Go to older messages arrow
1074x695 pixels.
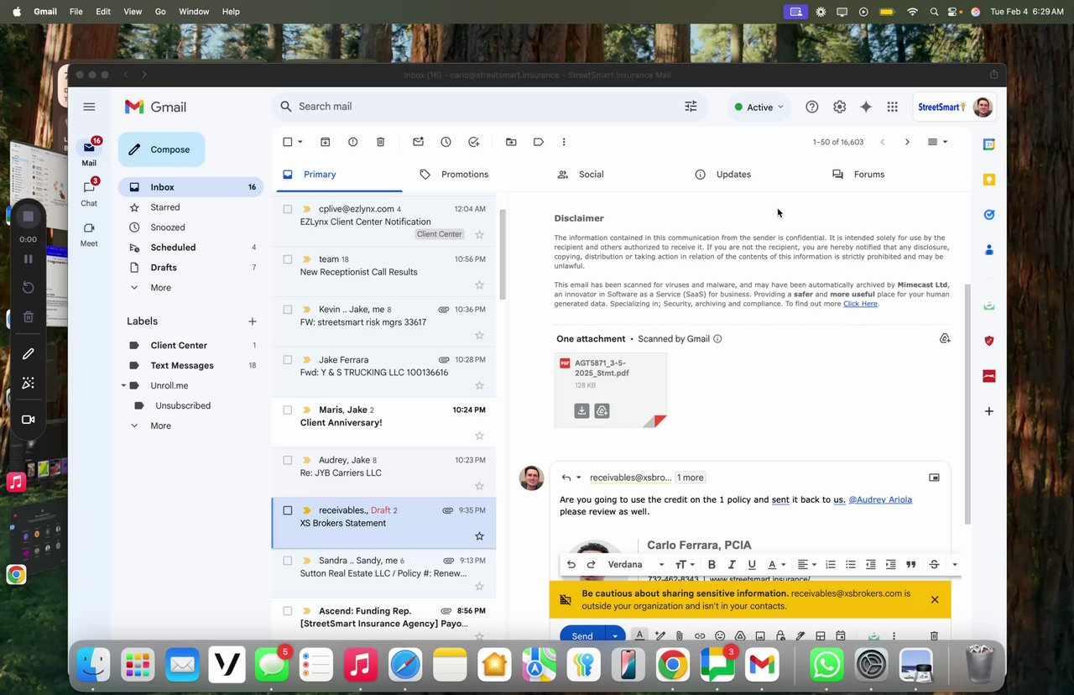pos(907,142)
